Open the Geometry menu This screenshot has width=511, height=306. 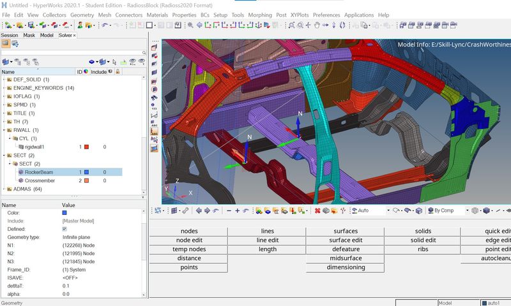[82, 15]
